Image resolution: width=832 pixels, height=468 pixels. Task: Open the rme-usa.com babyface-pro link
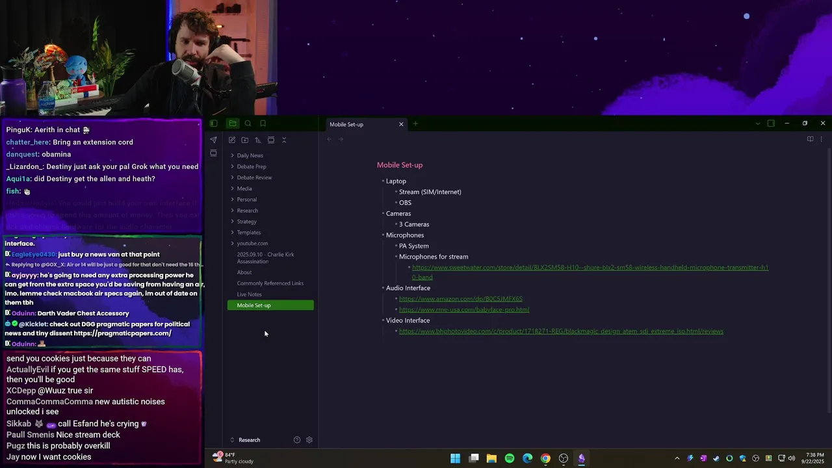pos(464,310)
